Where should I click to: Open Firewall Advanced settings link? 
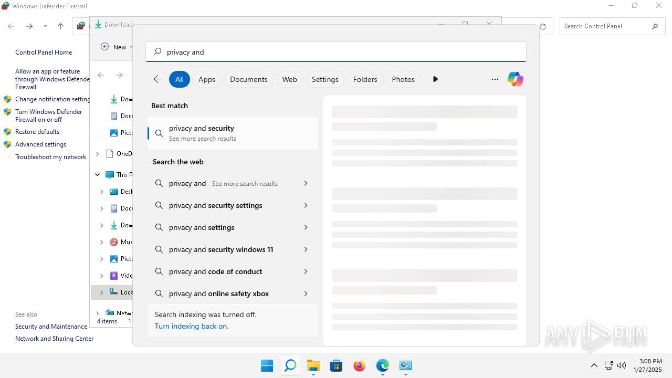coord(41,144)
